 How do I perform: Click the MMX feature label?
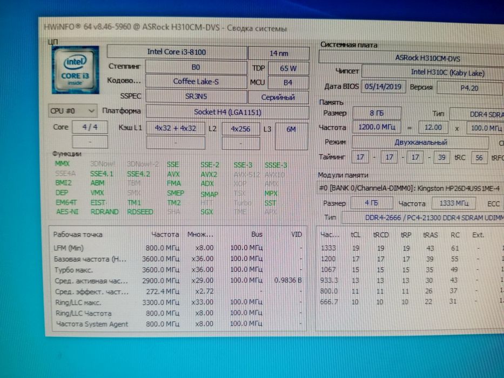point(62,164)
